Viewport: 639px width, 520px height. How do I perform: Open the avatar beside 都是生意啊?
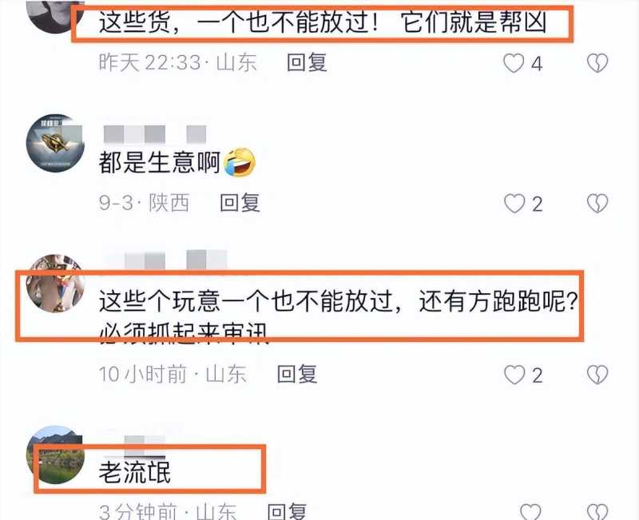tap(55, 143)
